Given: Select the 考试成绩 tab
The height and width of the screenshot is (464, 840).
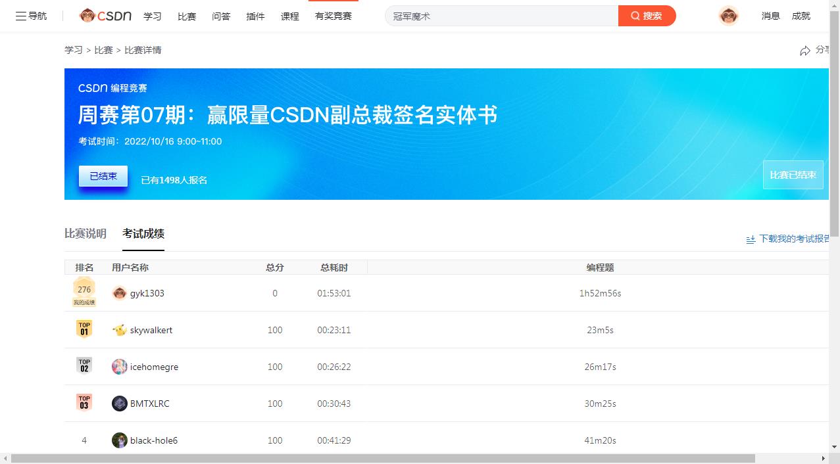Looking at the screenshot, I should click(x=143, y=233).
